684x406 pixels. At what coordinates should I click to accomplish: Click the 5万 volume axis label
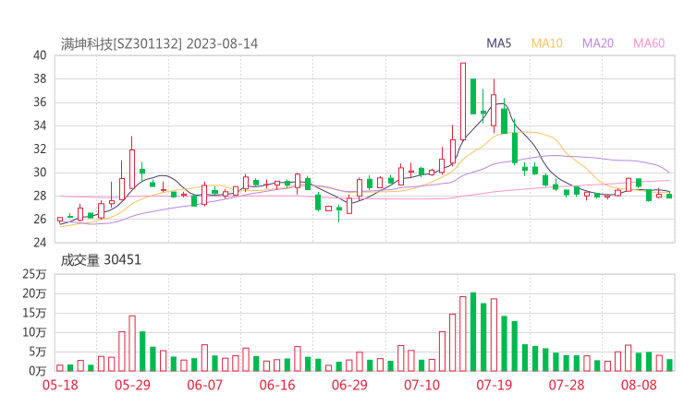38,352
